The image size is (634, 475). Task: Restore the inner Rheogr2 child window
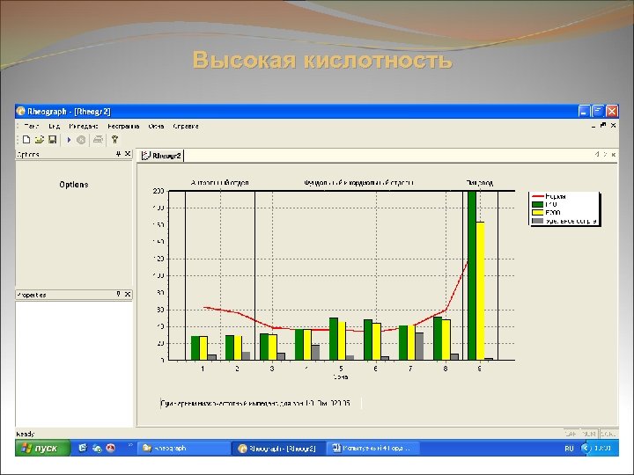point(603,126)
